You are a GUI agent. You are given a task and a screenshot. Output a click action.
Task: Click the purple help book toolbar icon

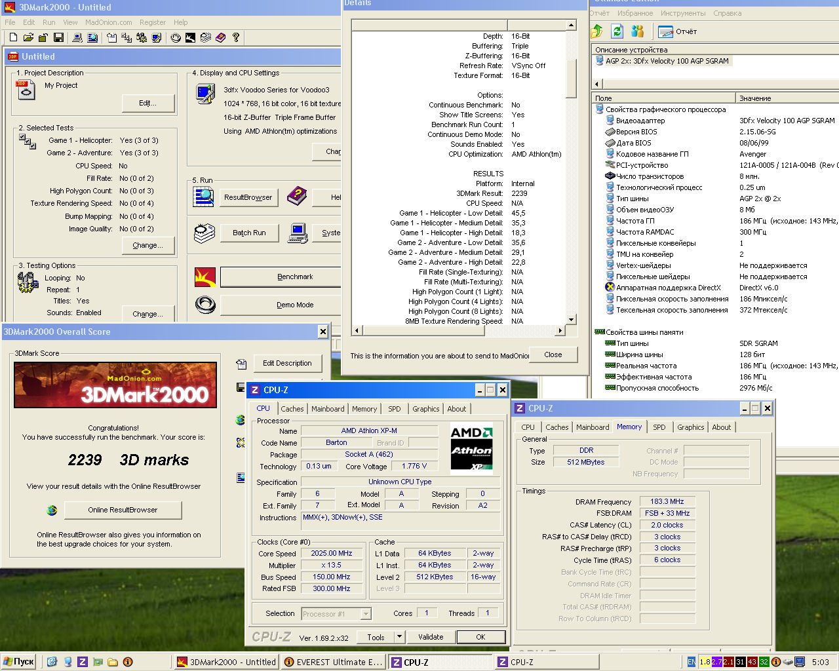click(220, 37)
